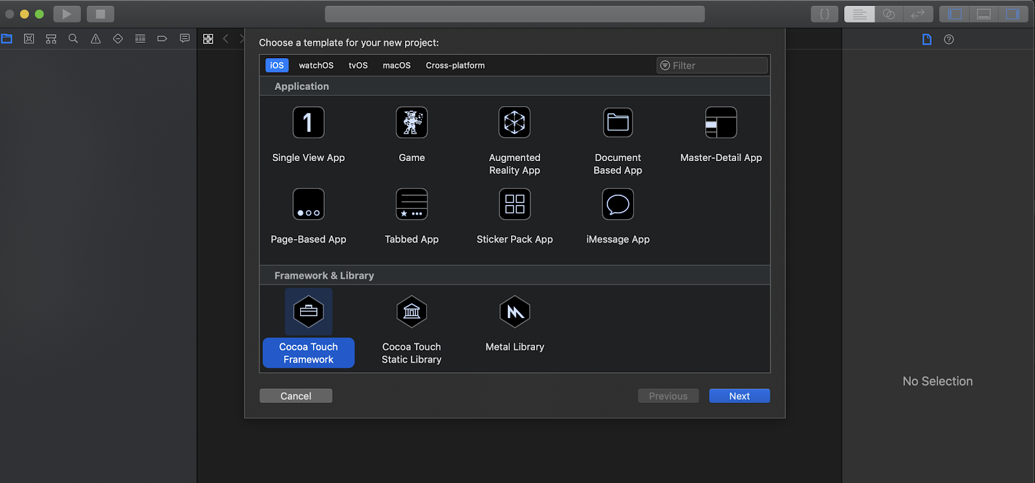Screen dimensions: 1035x483
Task: Toggle the Navigator panel visibility
Action: 955,14
